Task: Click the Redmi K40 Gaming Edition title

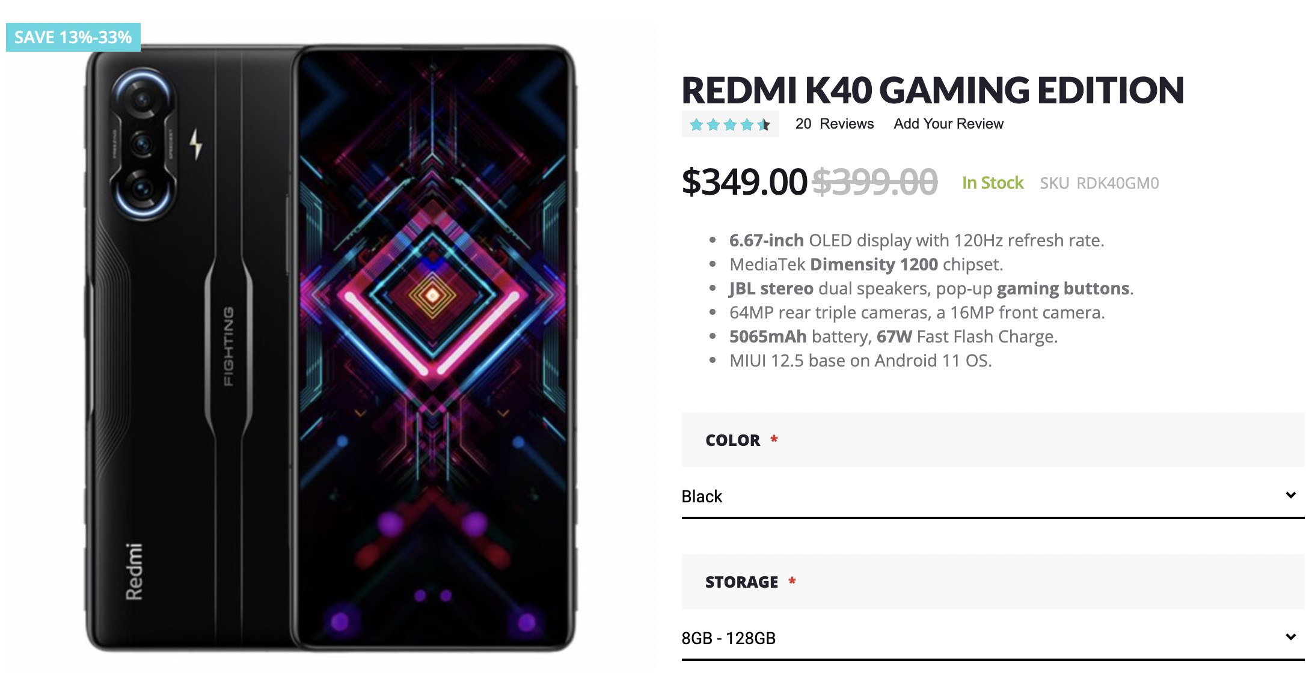Action: tap(932, 90)
